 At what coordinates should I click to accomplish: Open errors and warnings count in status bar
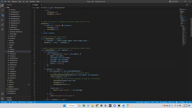pyautogui.click(x=14, y=102)
